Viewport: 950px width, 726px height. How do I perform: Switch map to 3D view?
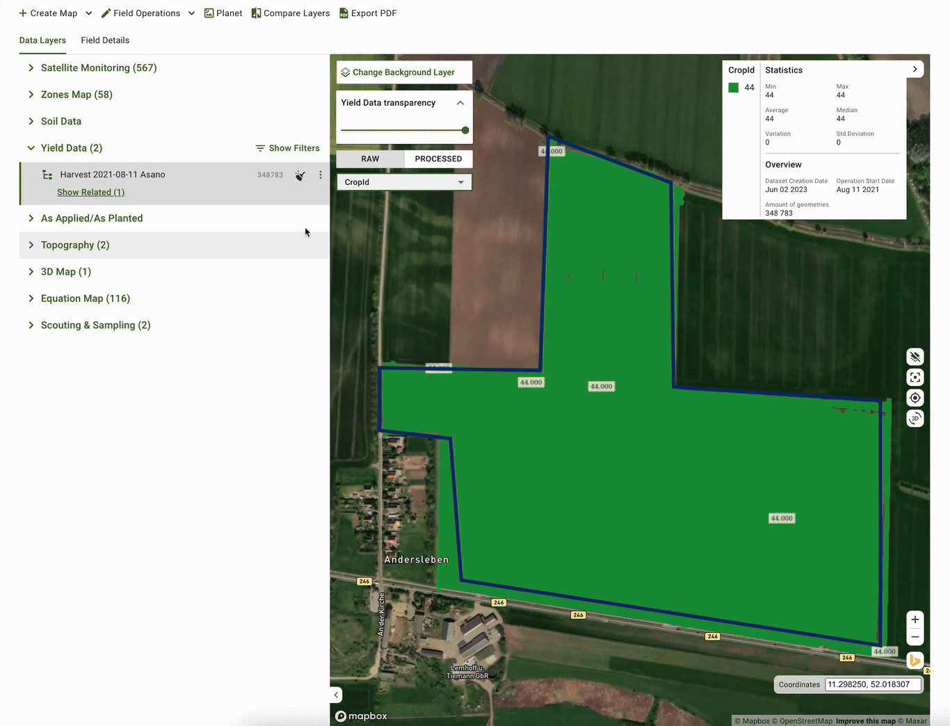coord(915,419)
